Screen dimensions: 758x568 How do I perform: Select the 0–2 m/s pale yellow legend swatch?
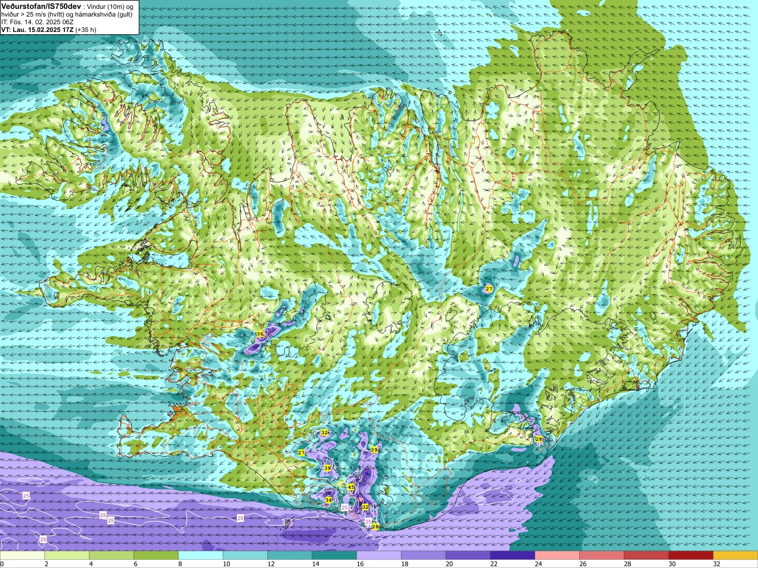[23, 556]
